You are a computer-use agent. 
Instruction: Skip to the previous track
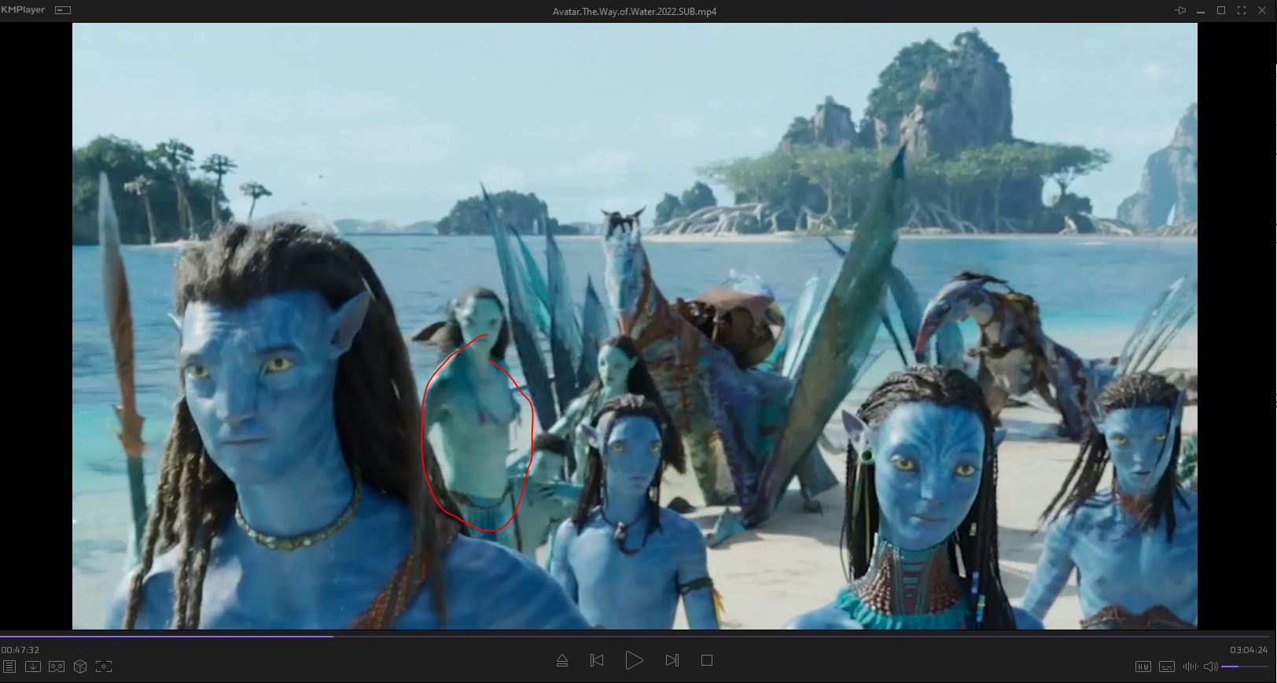point(597,660)
